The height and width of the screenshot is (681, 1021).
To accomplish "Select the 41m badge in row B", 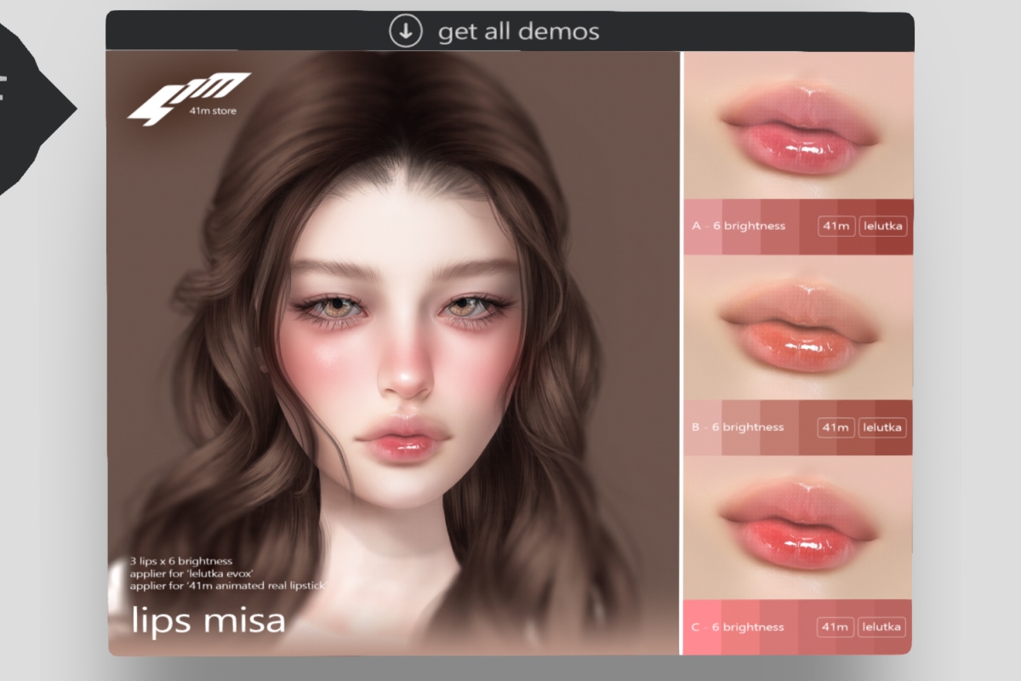I will tap(836, 427).
